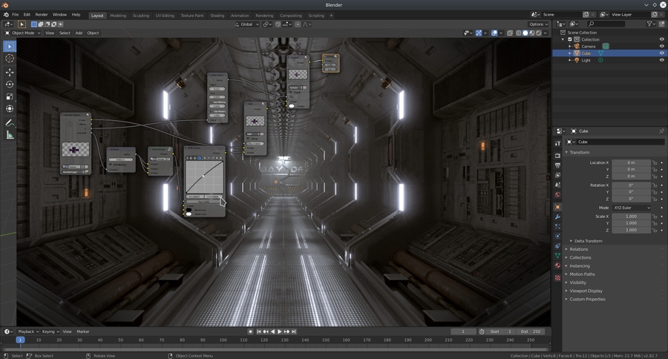The image size is (668, 359).
Task: Select Cube in the outliner
Action: tap(586, 53)
